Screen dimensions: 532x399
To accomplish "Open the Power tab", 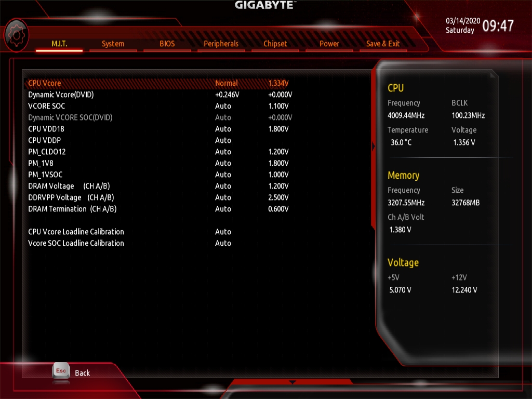I will (329, 44).
